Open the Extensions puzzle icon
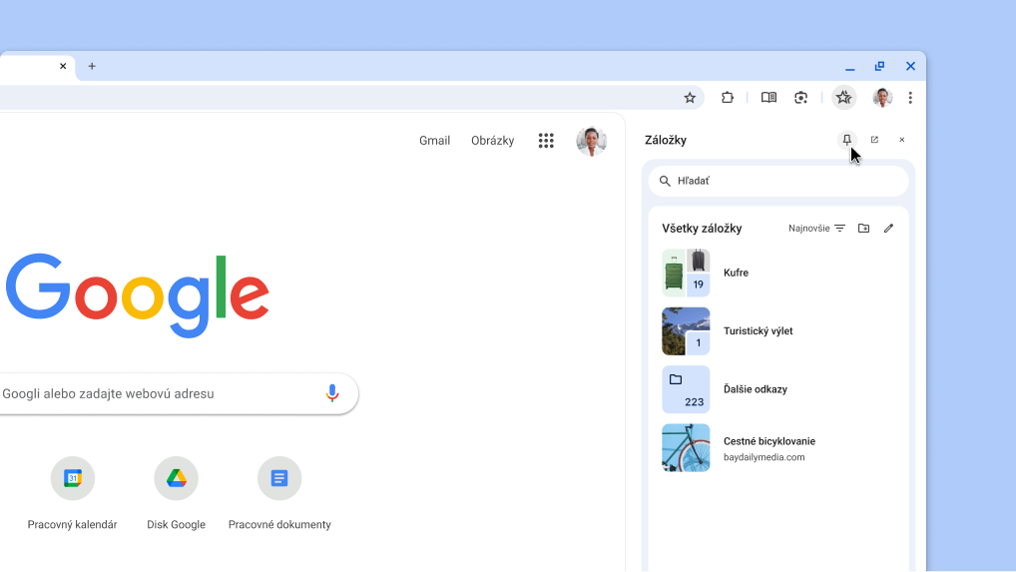This screenshot has width=1016, height=572. (x=727, y=98)
